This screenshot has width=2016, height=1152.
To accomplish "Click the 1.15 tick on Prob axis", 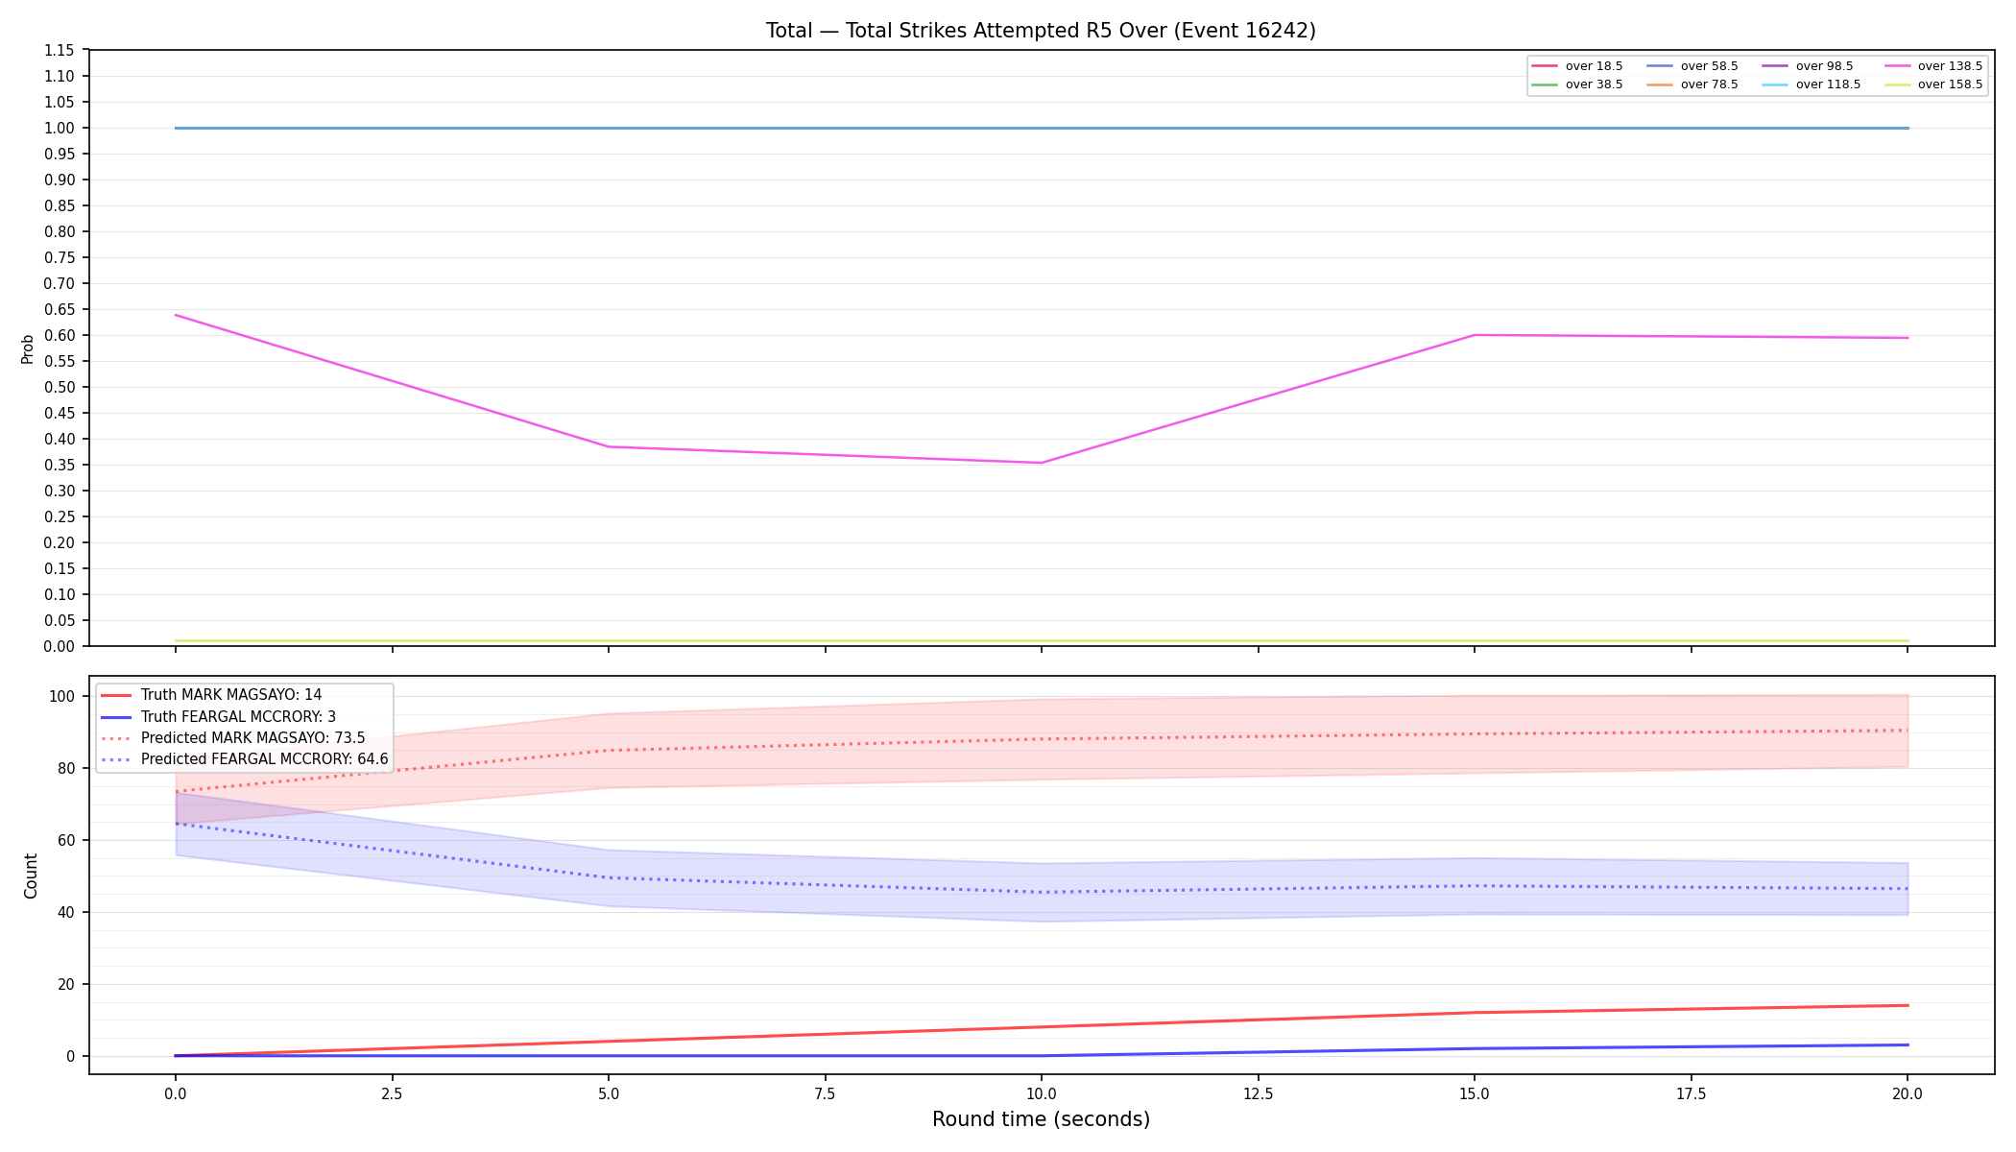I will coord(60,50).
